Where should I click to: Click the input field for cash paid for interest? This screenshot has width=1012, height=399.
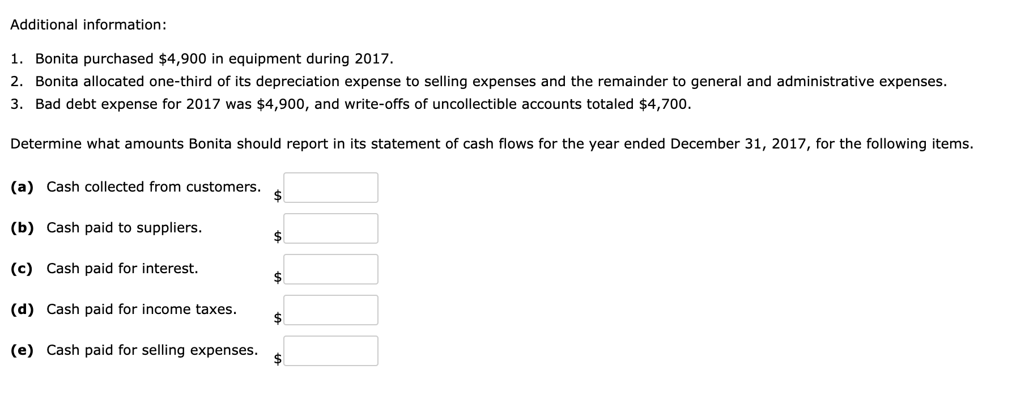(x=331, y=269)
